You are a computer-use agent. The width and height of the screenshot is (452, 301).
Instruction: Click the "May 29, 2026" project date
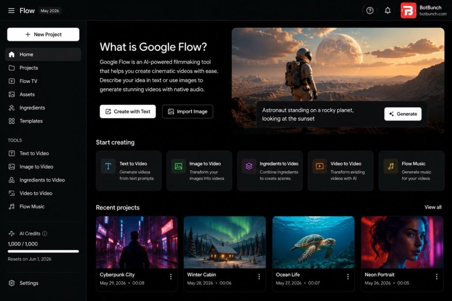[113, 283]
